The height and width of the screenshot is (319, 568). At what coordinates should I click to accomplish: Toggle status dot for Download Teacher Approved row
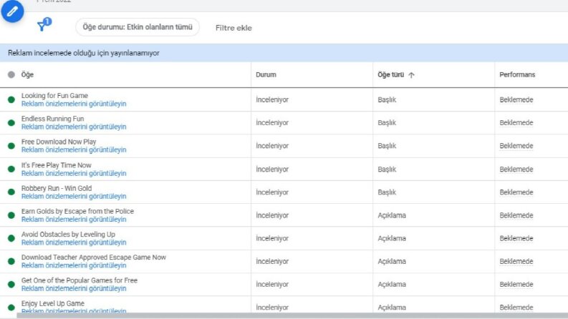pyautogui.click(x=11, y=261)
